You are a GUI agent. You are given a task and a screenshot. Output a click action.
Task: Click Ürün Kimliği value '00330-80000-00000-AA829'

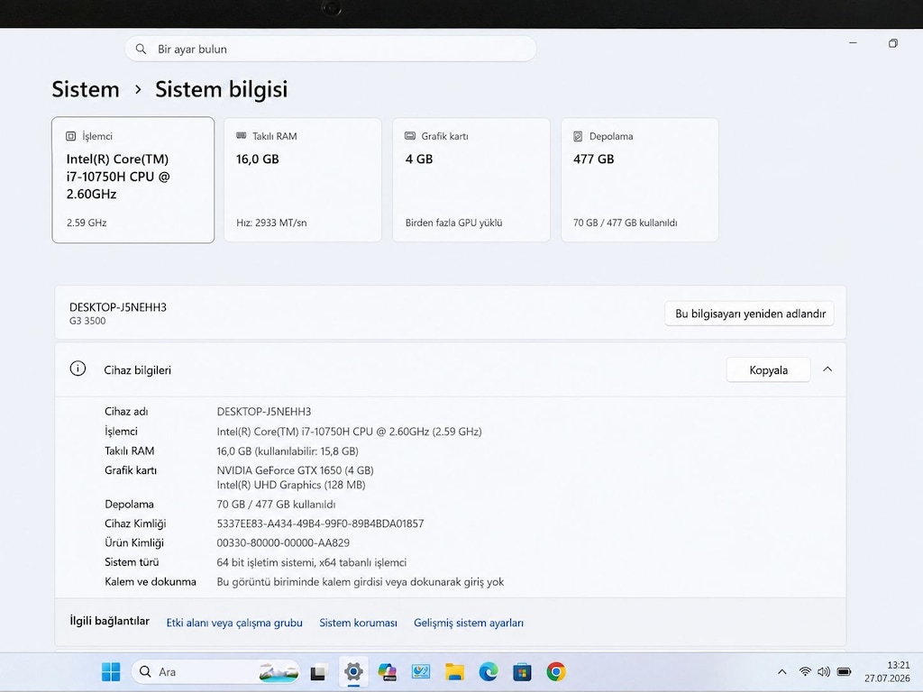(x=283, y=542)
